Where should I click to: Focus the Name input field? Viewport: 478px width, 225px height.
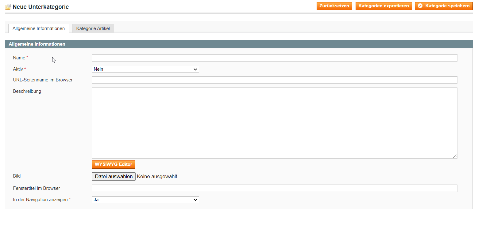(274, 58)
